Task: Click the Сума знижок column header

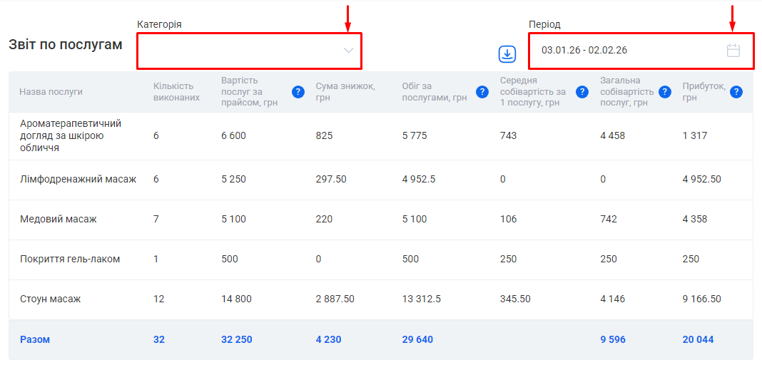Action: (342, 92)
